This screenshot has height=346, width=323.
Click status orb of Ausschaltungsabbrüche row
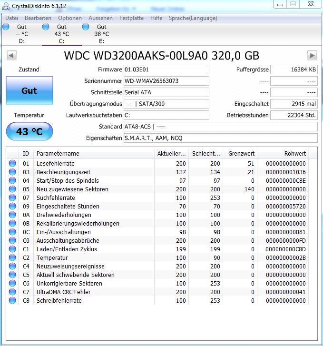12,240
